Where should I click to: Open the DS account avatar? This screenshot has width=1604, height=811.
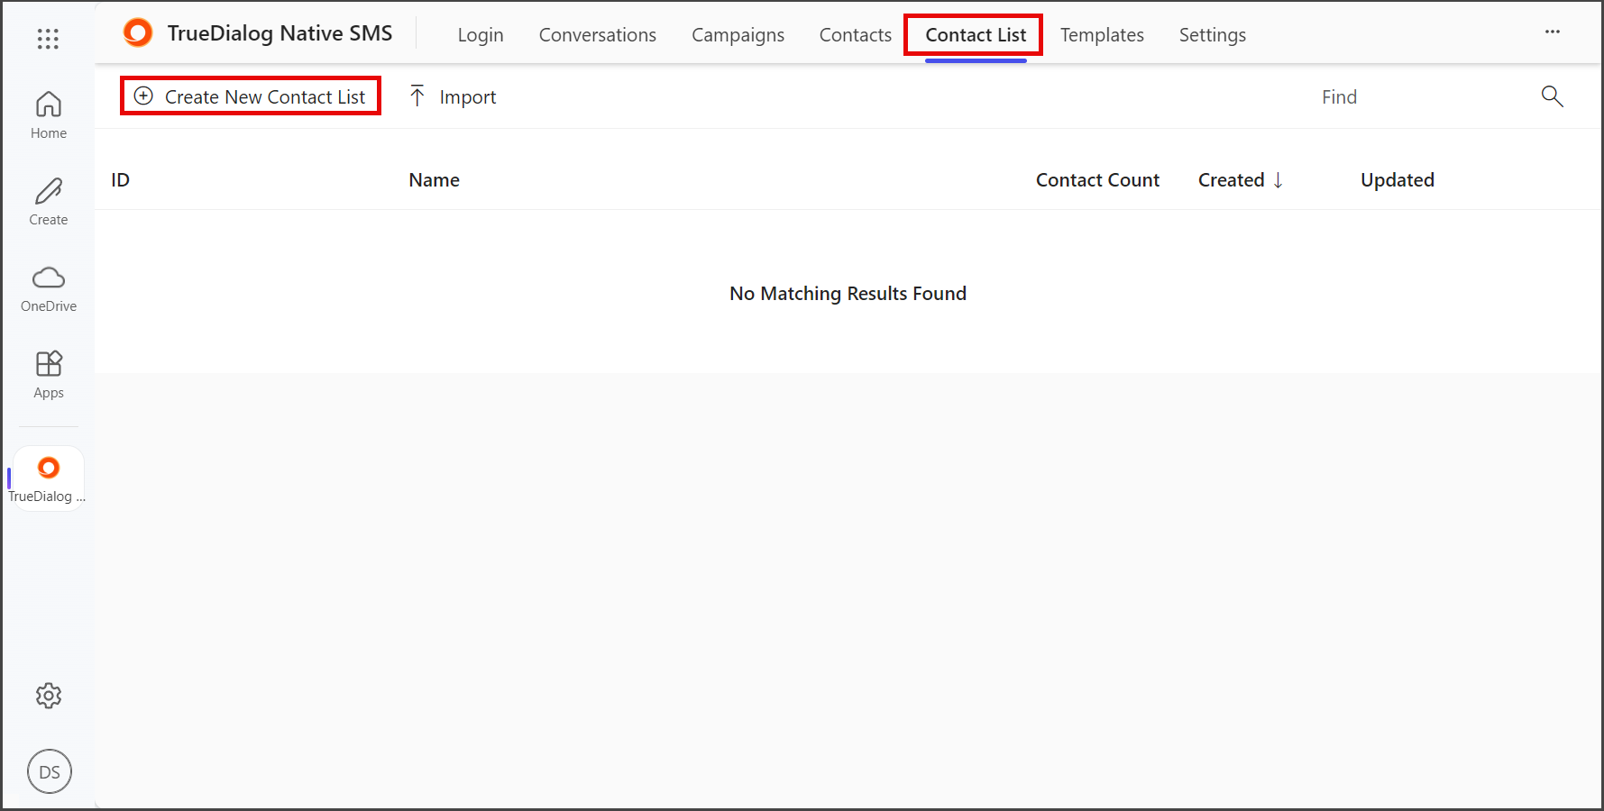pos(50,771)
